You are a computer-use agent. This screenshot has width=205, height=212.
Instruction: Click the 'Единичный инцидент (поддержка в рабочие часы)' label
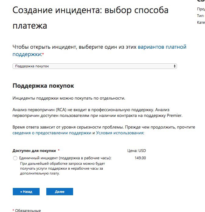click(65, 158)
